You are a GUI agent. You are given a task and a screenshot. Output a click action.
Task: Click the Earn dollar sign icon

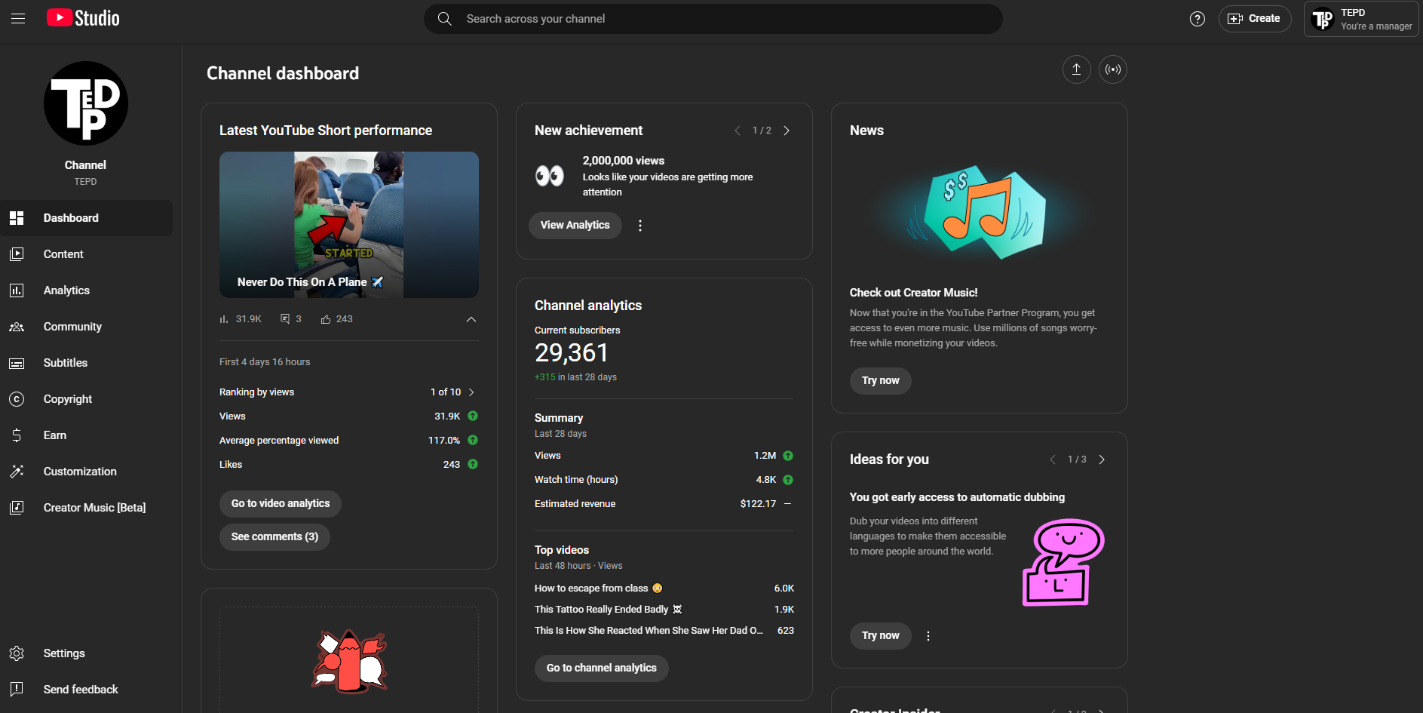[x=17, y=435]
